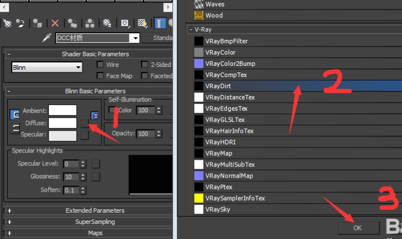The height and width of the screenshot is (239, 402).
Task: Click the Self-Illumination Color value spinner
Action: pos(159,110)
